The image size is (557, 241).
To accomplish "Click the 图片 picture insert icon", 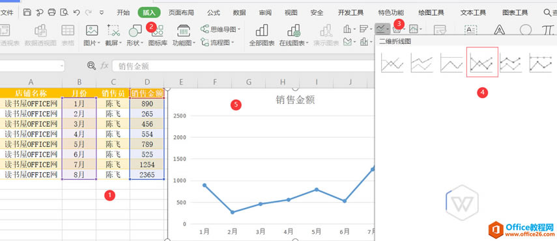I will coord(92,31).
